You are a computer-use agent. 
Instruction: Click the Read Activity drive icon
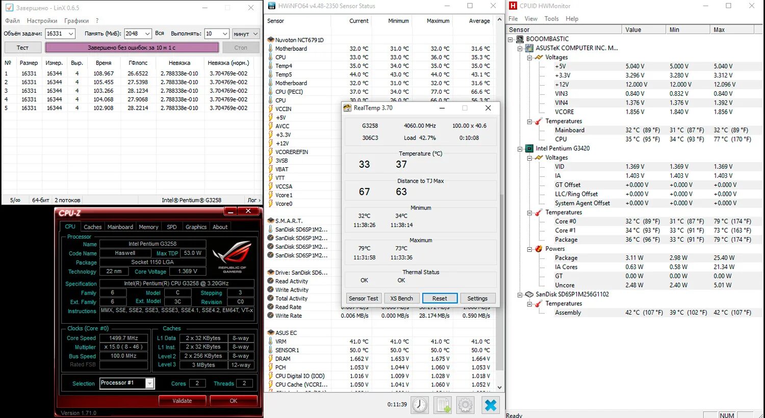(271, 281)
